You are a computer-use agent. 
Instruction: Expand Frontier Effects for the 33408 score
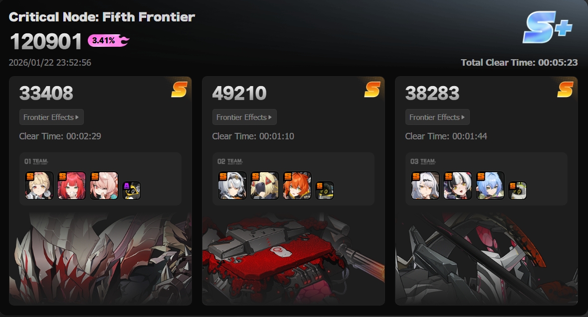[x=51, y=117]
